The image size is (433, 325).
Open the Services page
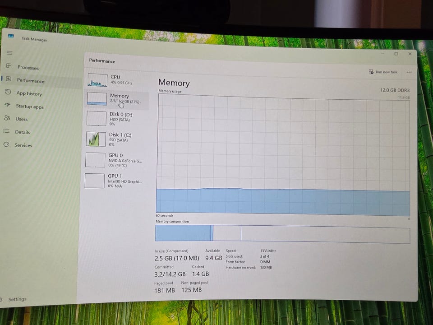click(x=23, y=145)
